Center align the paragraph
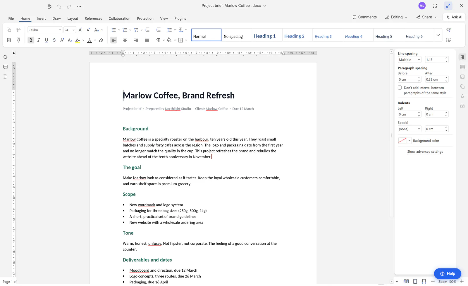This screenshot has height=286, width=468. point(125,40)
